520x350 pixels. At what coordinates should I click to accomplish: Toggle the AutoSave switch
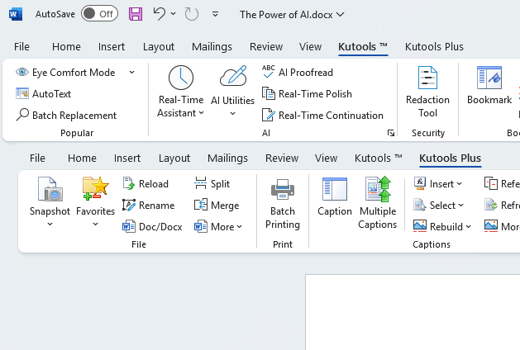pos(99,13)
